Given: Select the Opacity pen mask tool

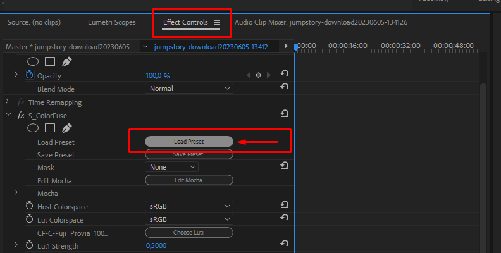Looking at the screenshot, I should pos(66,61).
